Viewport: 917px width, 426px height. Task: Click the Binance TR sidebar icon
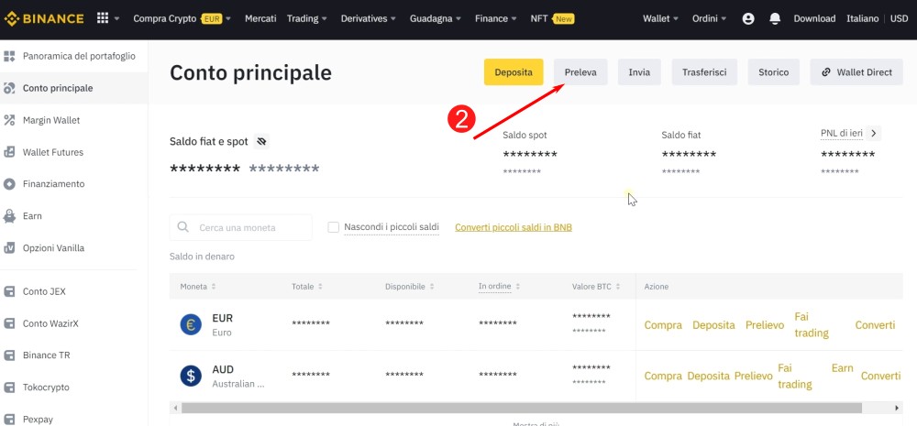pyautogui.click(x=9, y=355)
